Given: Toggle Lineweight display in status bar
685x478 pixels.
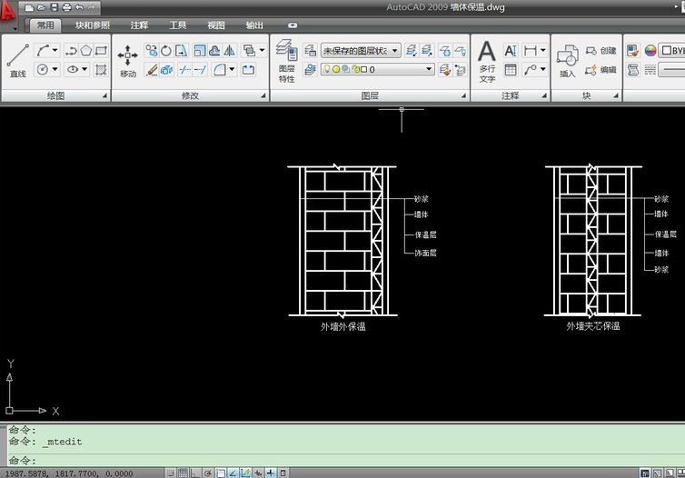Looking at the screenshot, I should 271,473.
